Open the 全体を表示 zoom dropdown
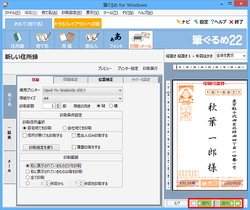The height and width of the screenshot is (210, 250). tap(231, 55)
